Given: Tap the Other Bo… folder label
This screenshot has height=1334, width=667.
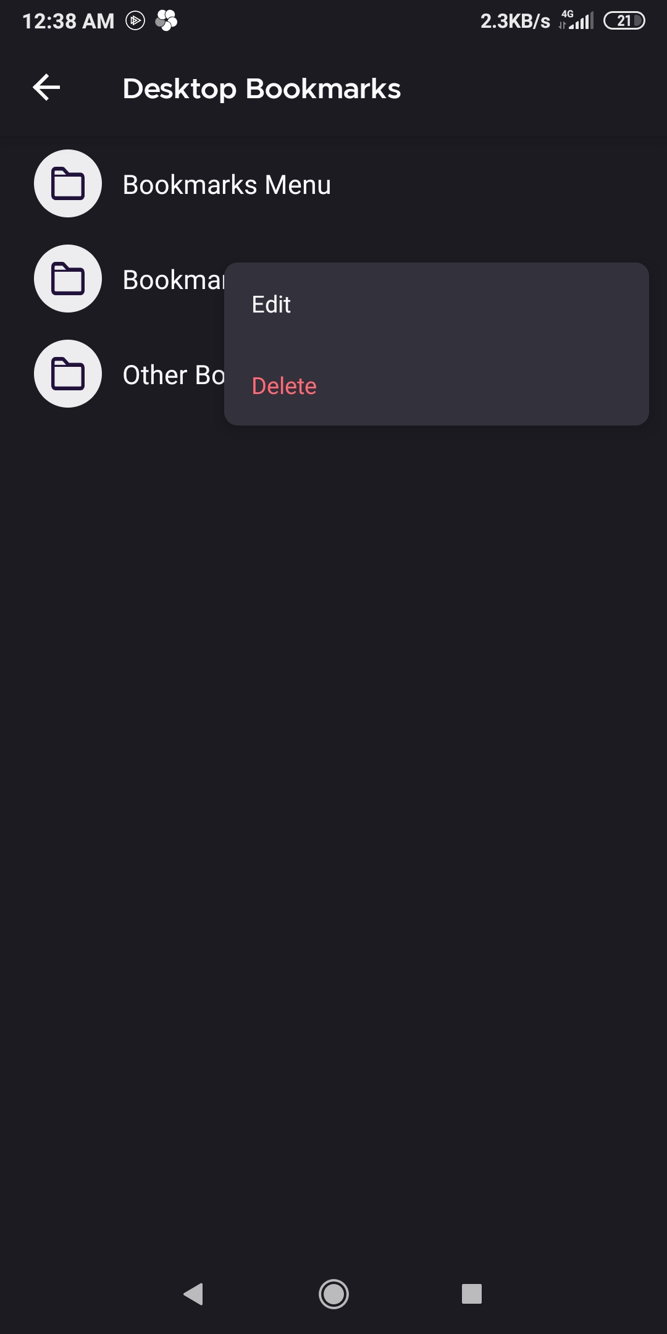Looking at the screenshot, I should point(174,375).
